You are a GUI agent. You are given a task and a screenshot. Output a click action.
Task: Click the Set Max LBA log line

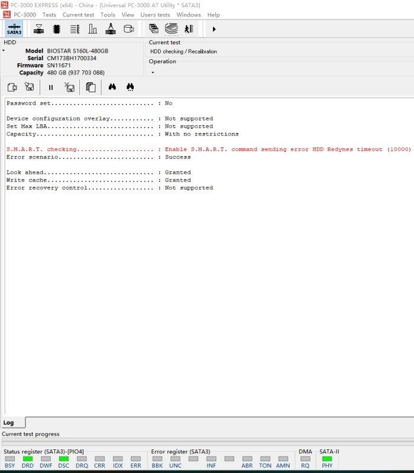(110, 126)
